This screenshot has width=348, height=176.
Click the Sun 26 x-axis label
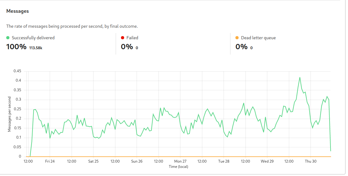(x=137, y=161)
